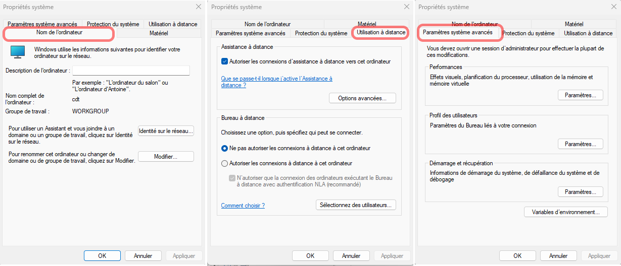Confirm with OK in the right window
Image resolution: width=621 pixels, height=266 pixels.
coord(517,256)
